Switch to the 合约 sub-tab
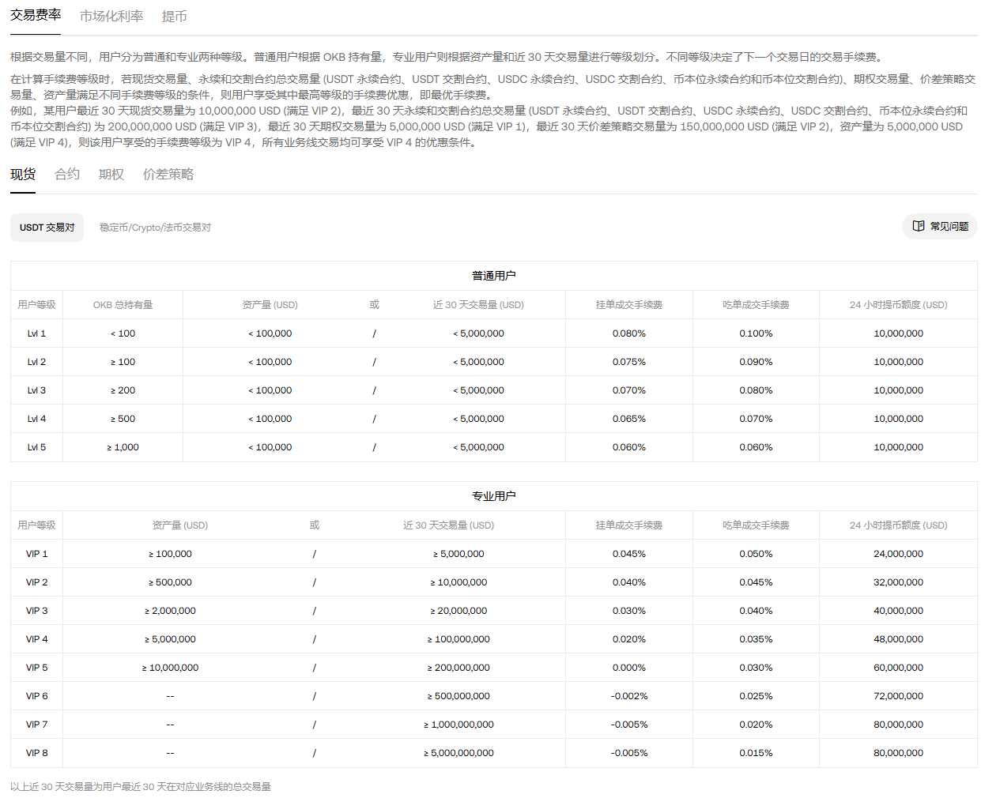1000x798 pixels. pyautogui.click(x=67, y=174)
